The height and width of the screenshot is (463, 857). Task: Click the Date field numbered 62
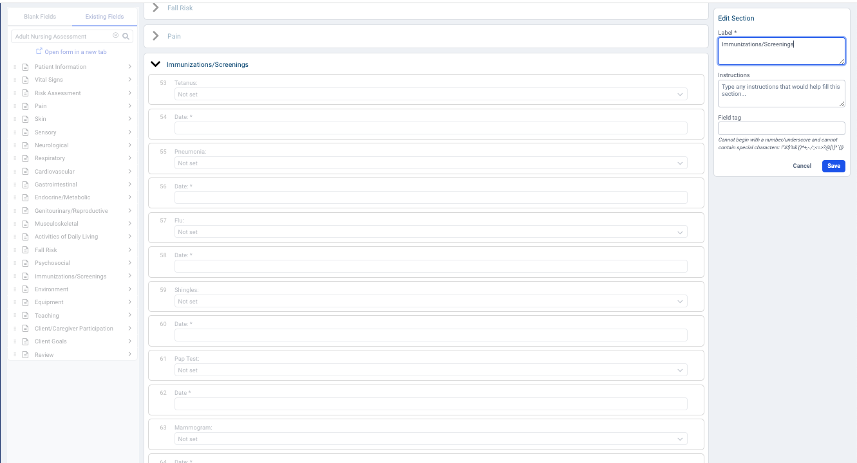(x=431, y=404)
